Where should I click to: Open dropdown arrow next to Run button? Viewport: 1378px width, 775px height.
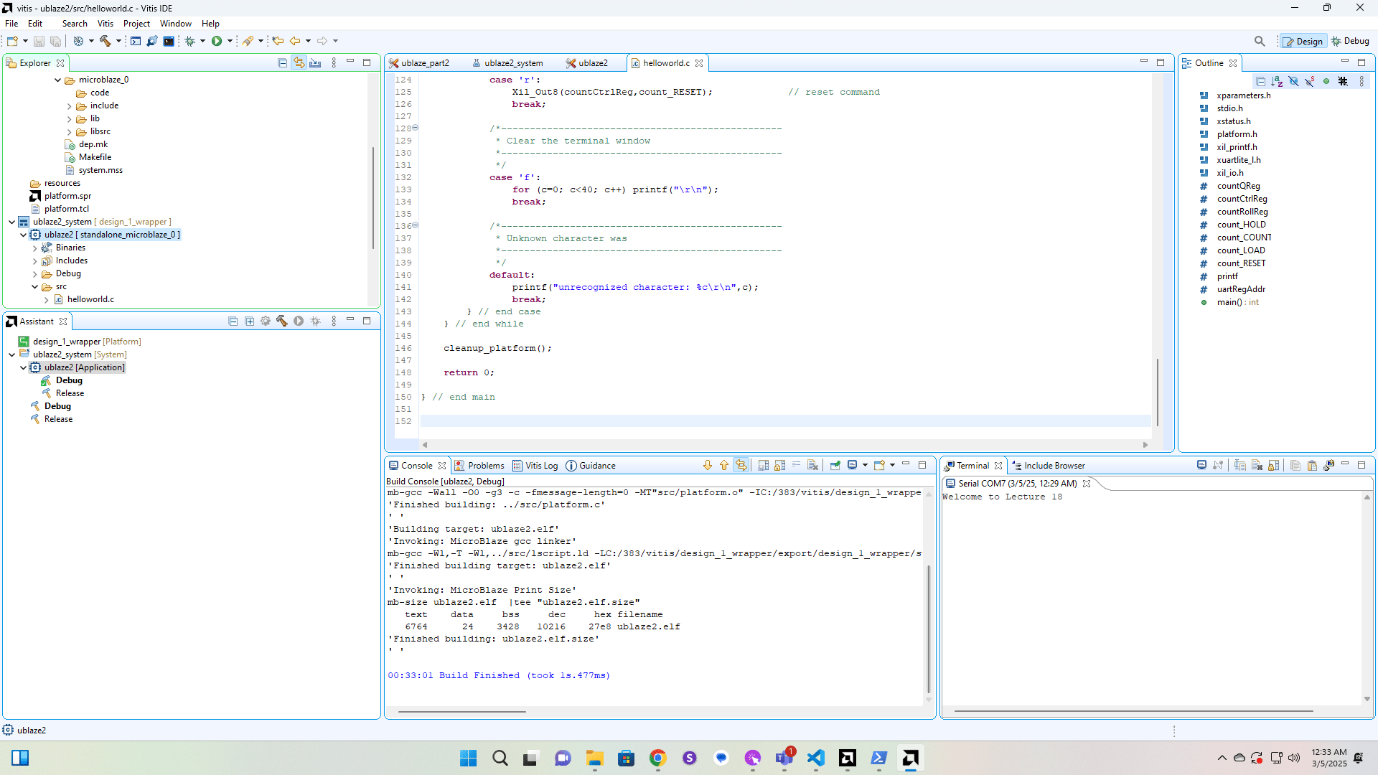pos(230,41)
